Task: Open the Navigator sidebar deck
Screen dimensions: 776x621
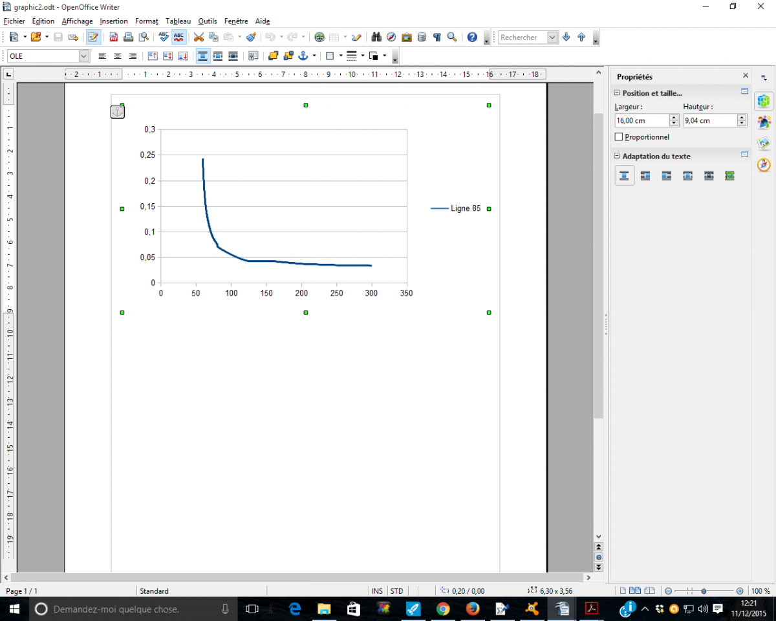Action: (x=764, y=164)
